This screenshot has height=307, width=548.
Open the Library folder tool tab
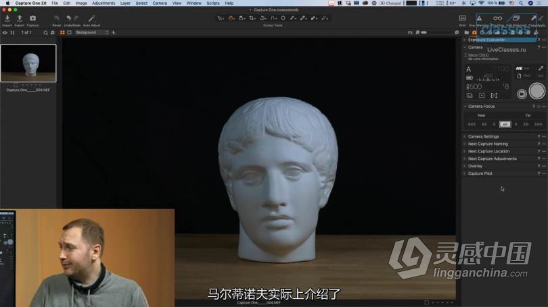467,32
